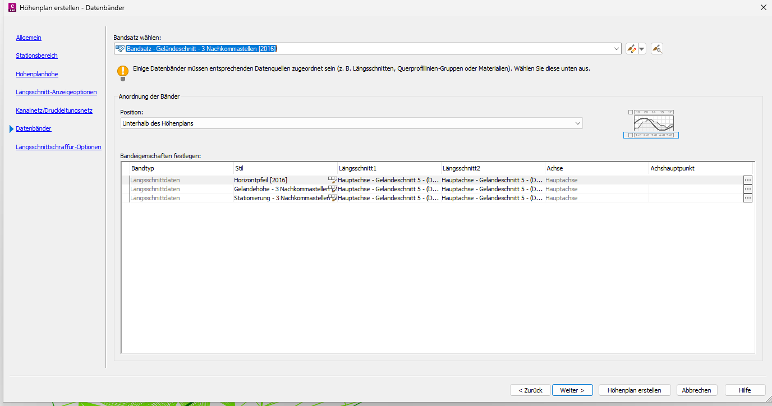
Task: Go to the Allgemein page
Action: 29,38
